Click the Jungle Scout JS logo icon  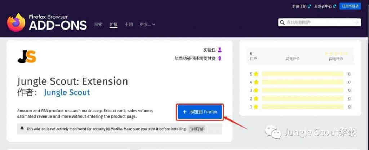[x=27, y=57]
